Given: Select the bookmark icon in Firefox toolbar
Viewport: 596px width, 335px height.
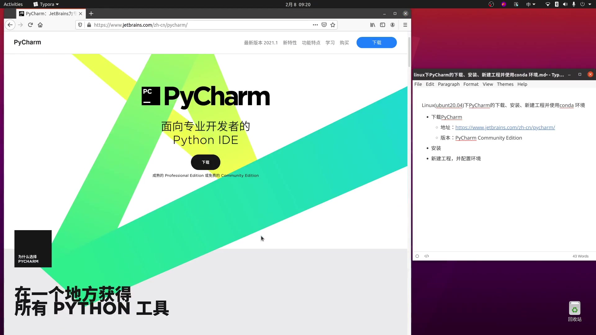Looking at the screenshot, I should click(333, 25).
